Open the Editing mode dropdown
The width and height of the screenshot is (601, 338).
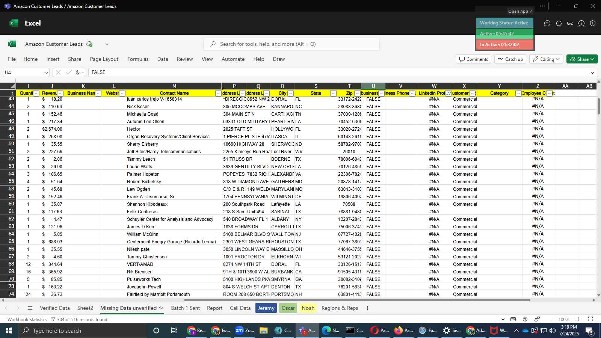(546, 59)
